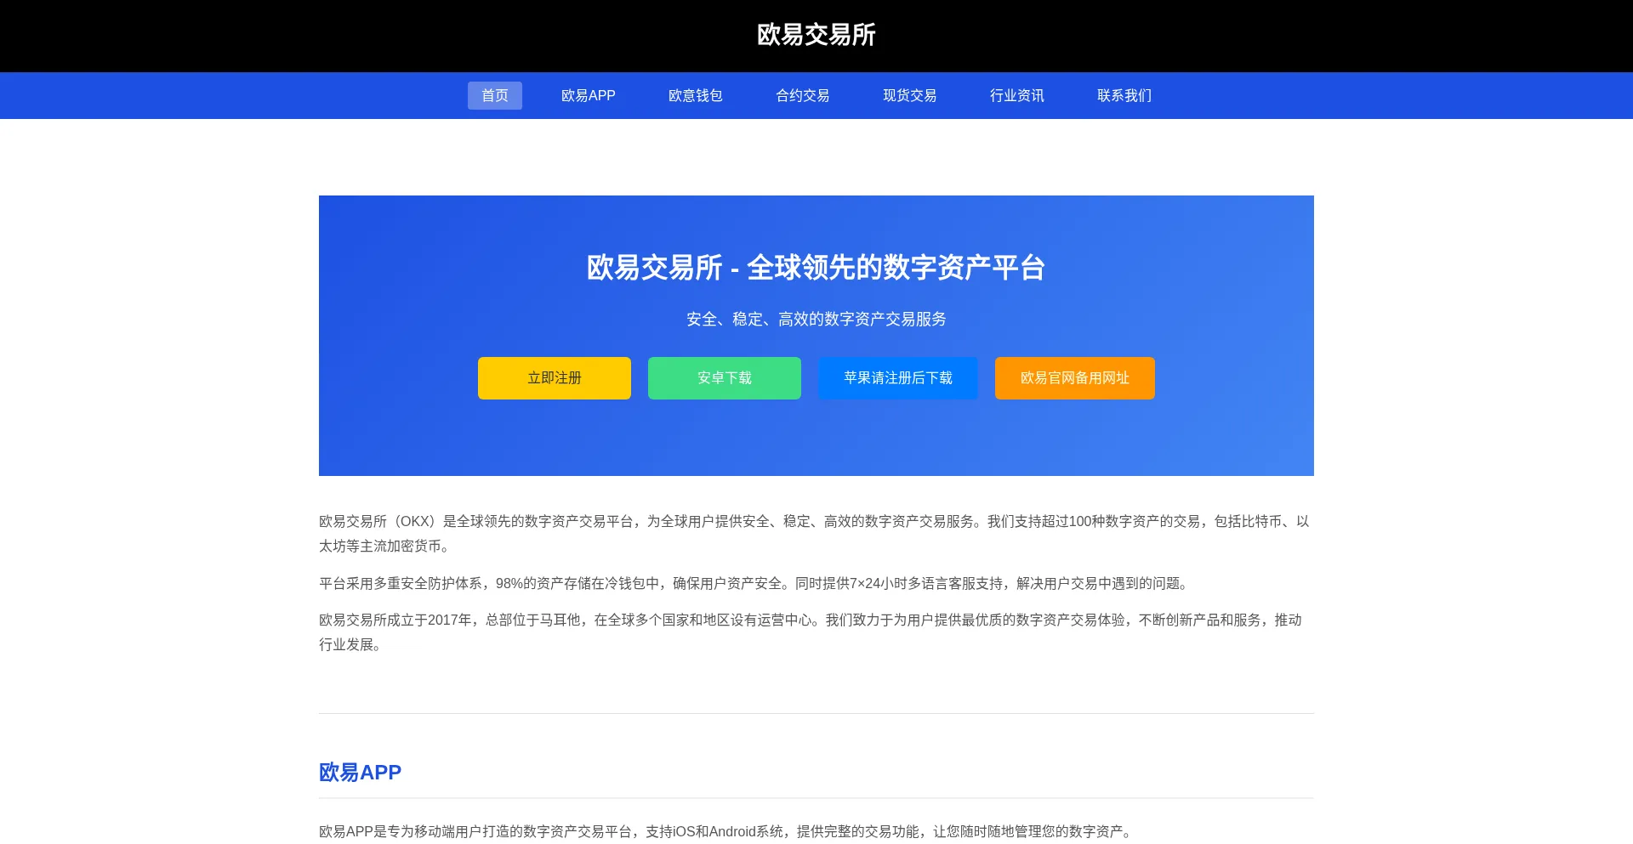Viewport: 1633px width, 844px height.
Task: Click the banner headline 欧易交易所 - 全球领先的数字资产平台
Action: [816, 268]
